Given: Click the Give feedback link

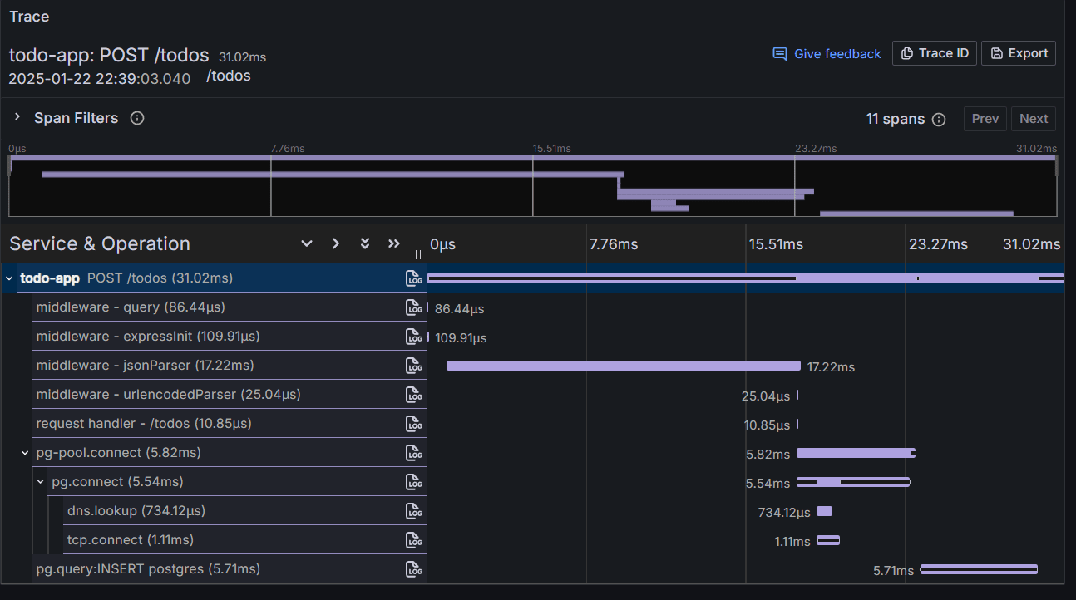Looking at the screenshot, I should [x=827, y=53].
